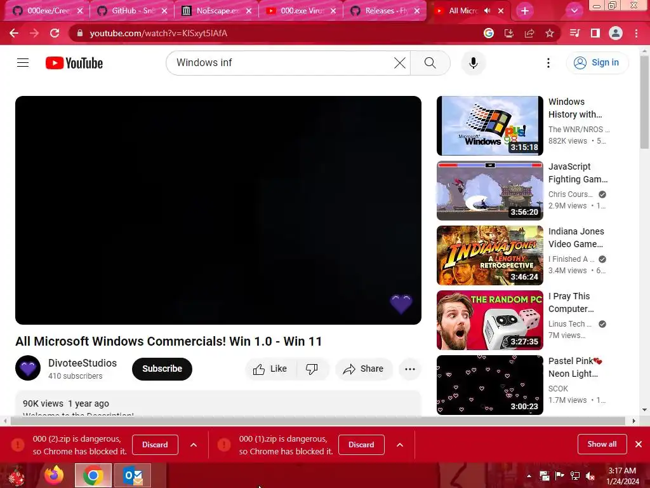
Task: Switch to the GitHub - Sn tab
Action: click(x=132, y=11)
